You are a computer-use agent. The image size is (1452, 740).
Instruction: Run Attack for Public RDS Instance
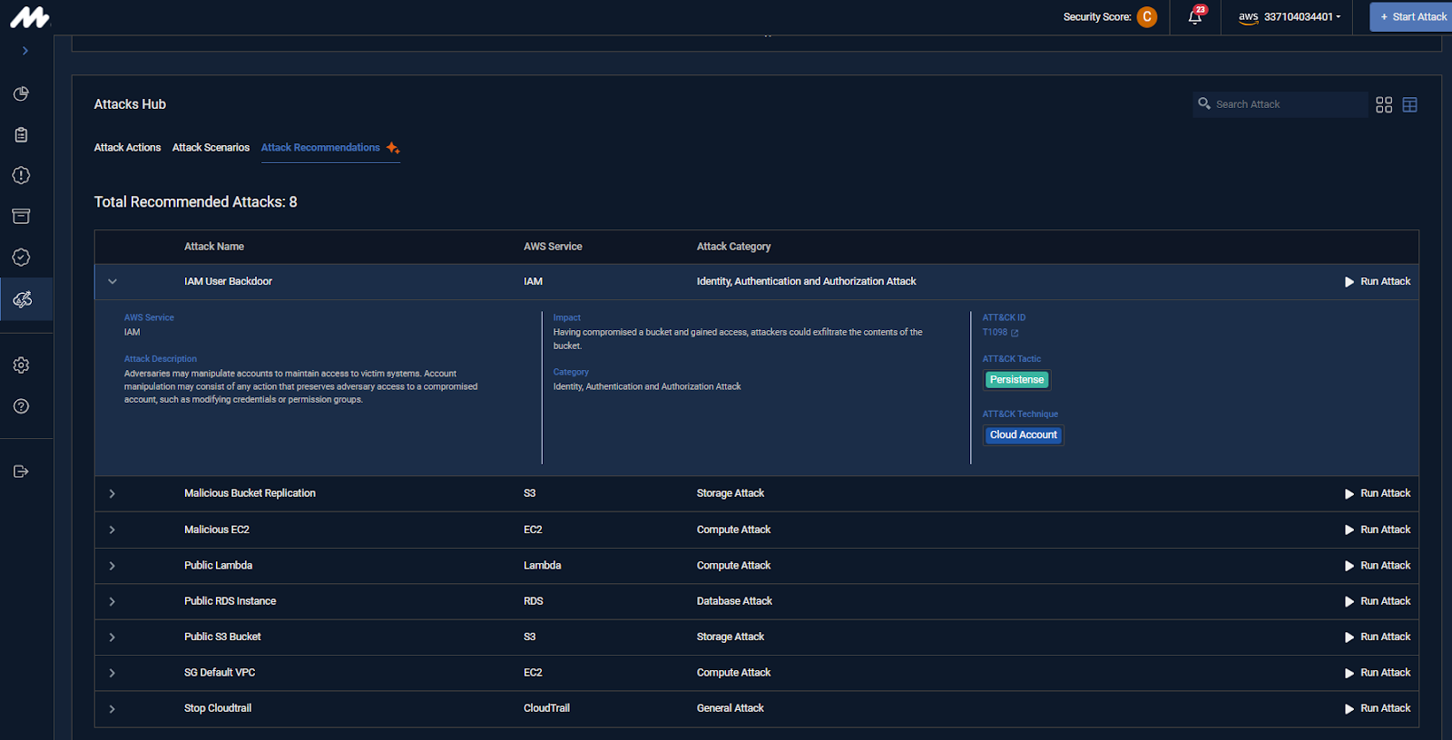pos(1378,601)
